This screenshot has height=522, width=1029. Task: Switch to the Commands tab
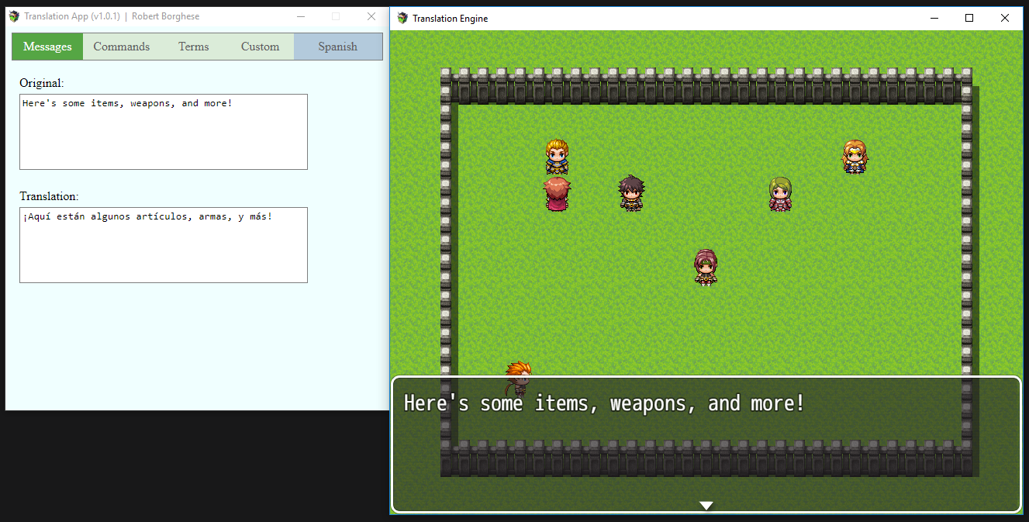(121, 47)
